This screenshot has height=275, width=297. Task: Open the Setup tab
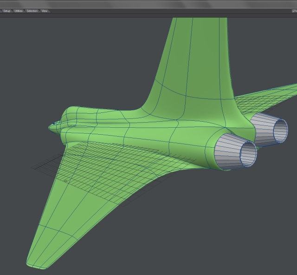click(x=6, y=11)
